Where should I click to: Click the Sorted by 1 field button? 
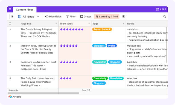coord(107,16)
